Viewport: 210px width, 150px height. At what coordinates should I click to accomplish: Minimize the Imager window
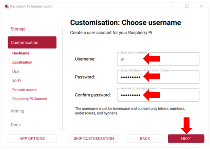(x=173, y=6)
